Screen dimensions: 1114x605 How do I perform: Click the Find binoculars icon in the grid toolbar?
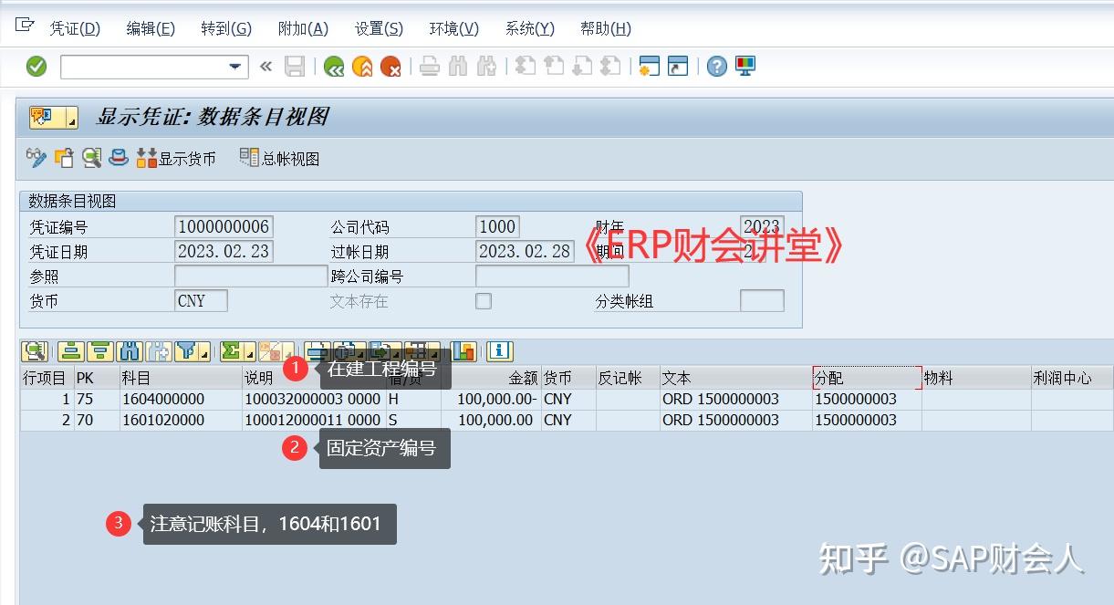pyautogui.click(x=130, y=350)
